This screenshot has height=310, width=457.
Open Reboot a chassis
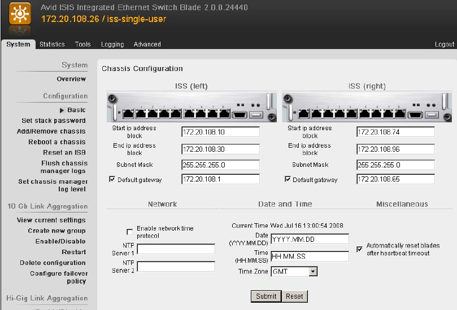[x=57, y=142]
